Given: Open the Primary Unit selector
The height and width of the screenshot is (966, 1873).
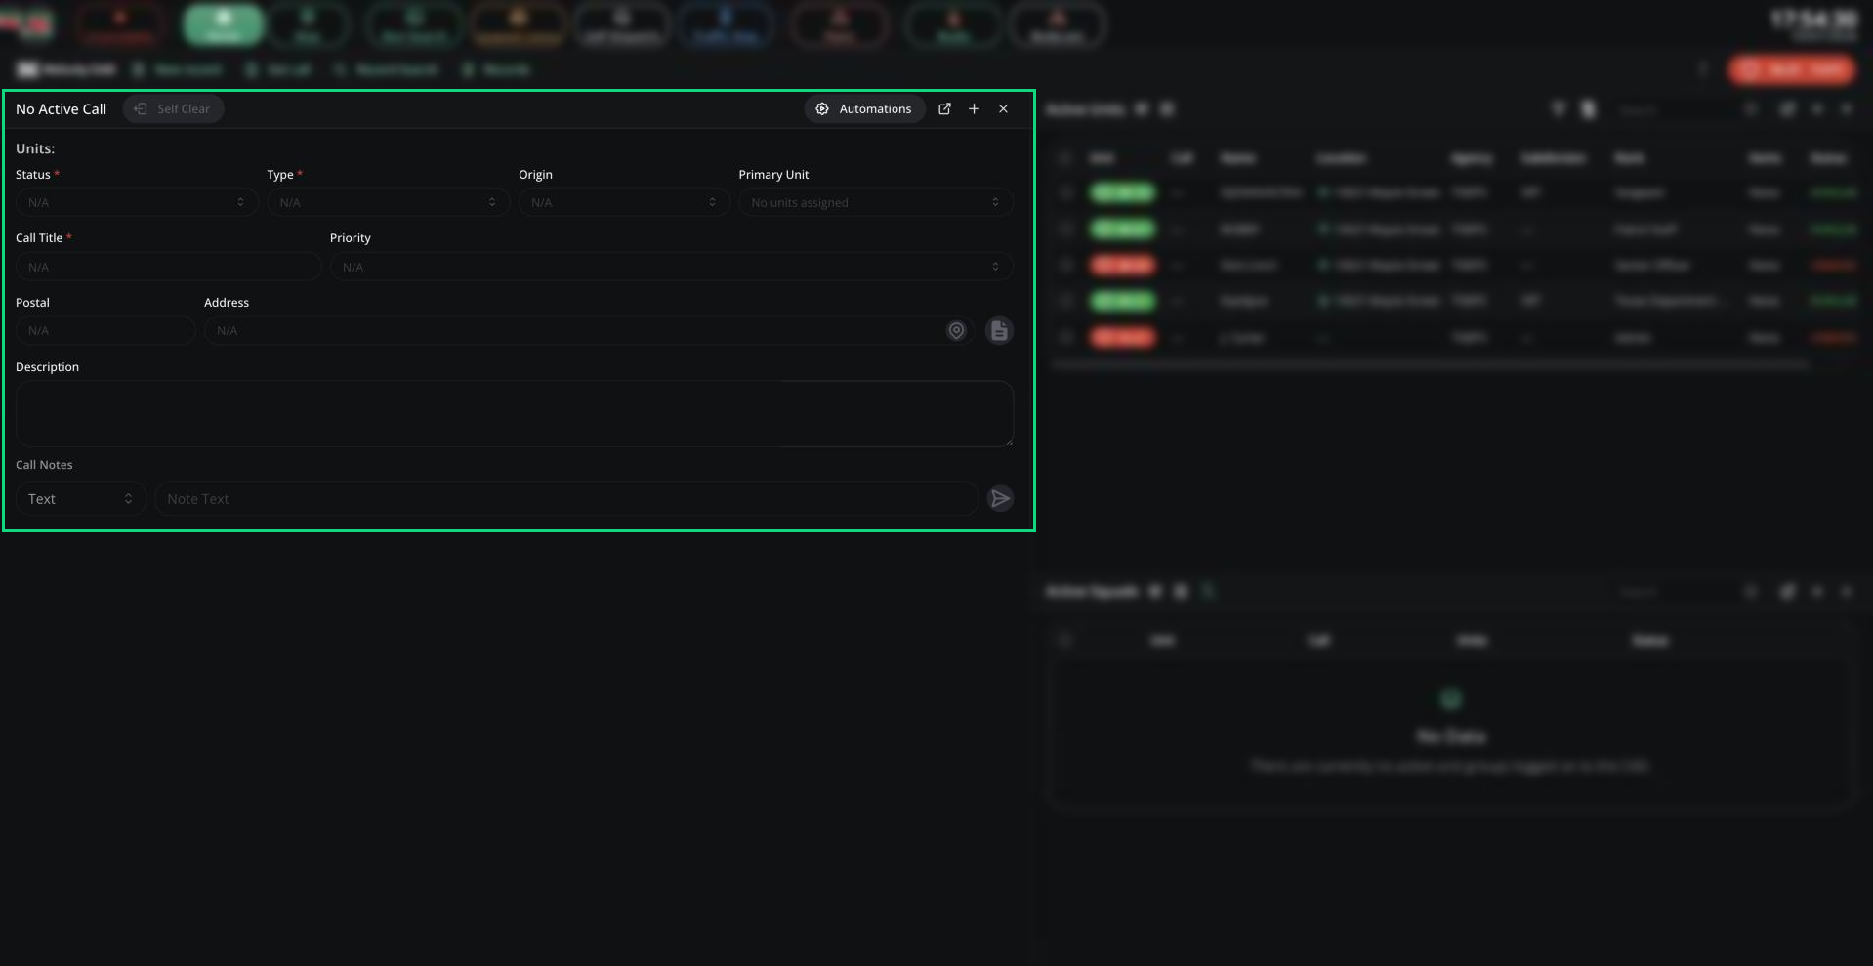Looking at the screenshot, I should 875,202.
